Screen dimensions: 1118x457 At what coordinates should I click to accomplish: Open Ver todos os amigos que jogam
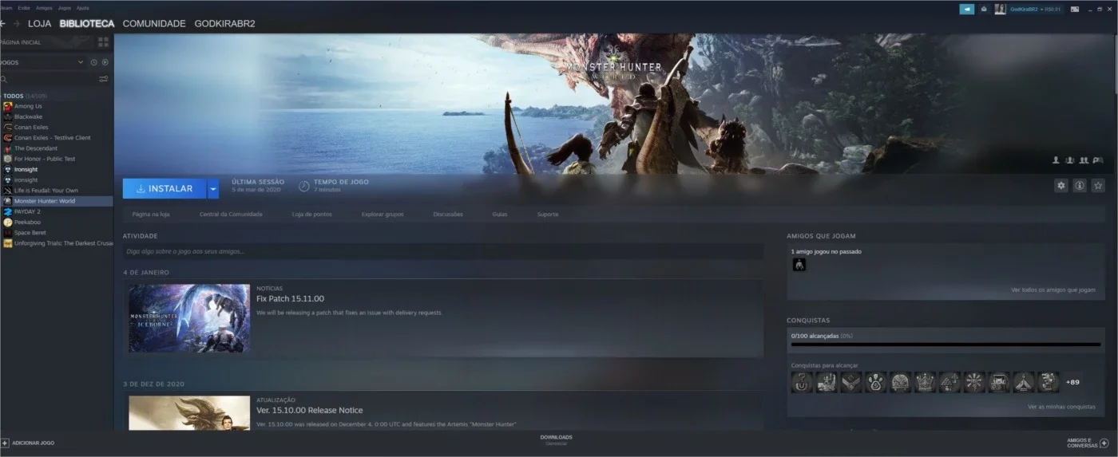point(1054,290)
